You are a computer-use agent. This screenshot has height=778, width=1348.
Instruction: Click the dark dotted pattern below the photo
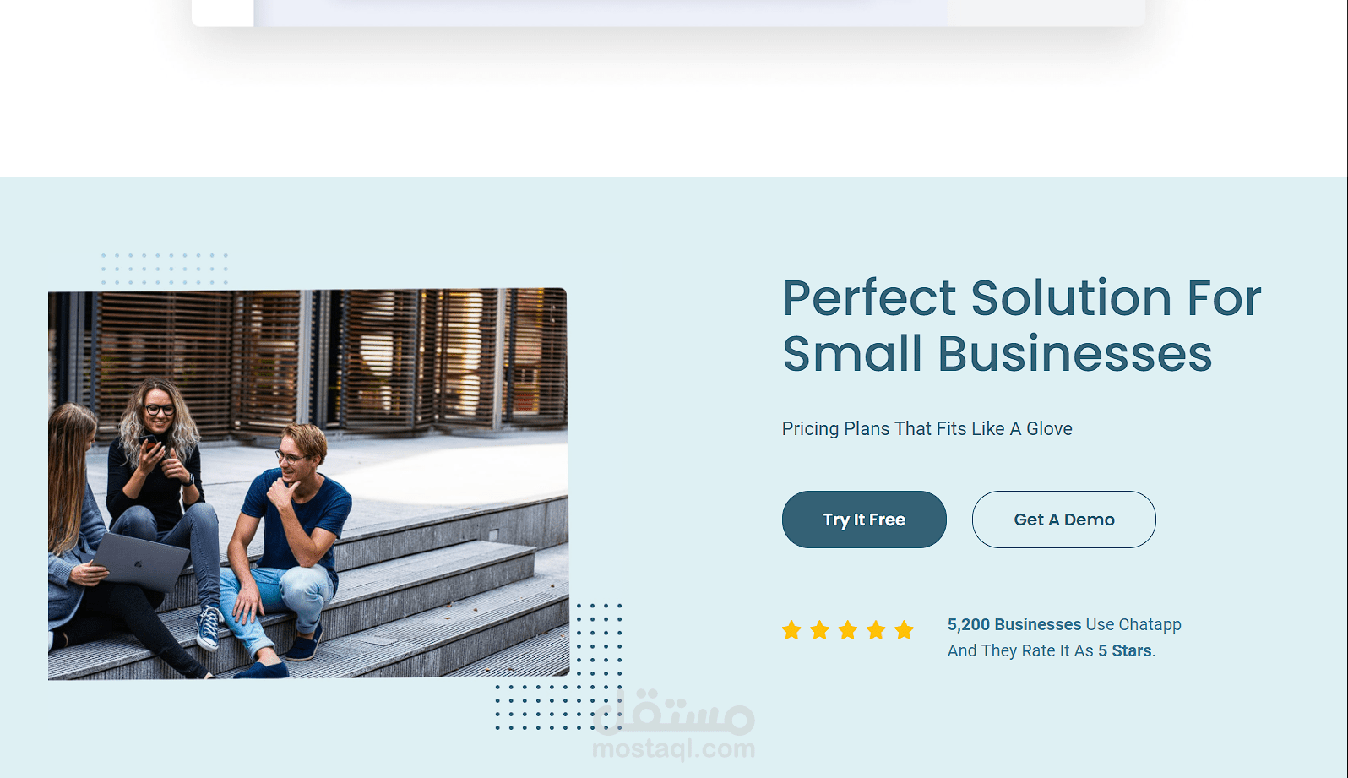[x=559, y=667]
